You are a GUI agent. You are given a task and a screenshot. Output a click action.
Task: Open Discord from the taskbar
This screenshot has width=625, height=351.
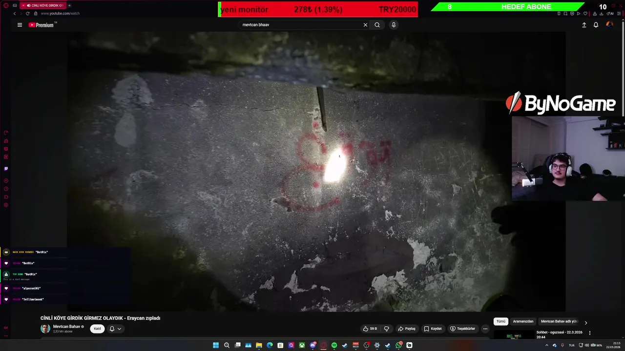(312, 345)
